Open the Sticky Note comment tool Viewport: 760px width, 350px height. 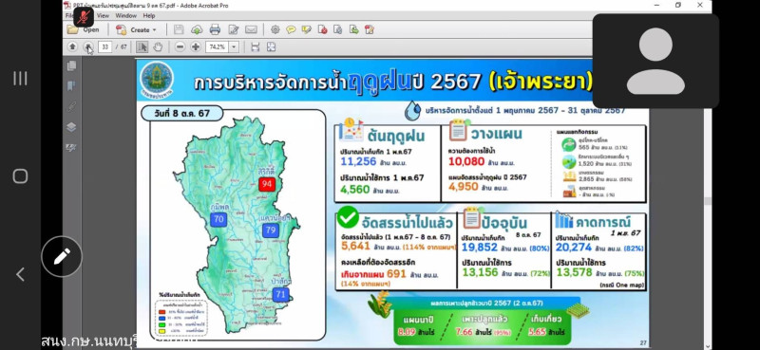[x=291, y=29]
